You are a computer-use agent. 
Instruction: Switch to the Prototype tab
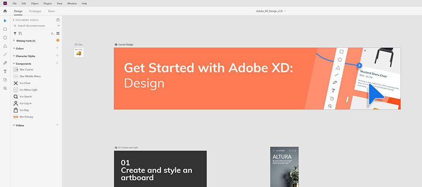35,11
